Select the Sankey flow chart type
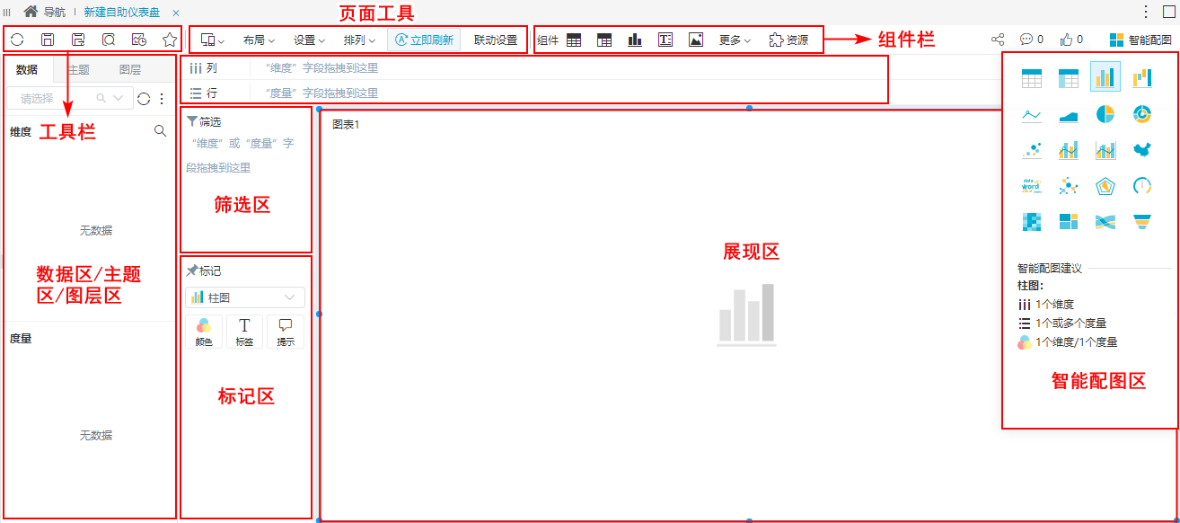 (1105, 221)
